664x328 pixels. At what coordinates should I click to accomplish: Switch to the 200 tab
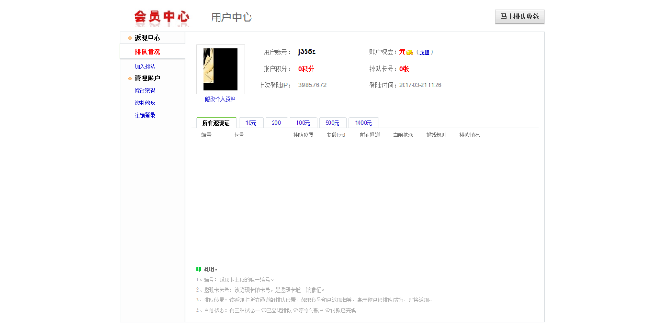point(276,123)
